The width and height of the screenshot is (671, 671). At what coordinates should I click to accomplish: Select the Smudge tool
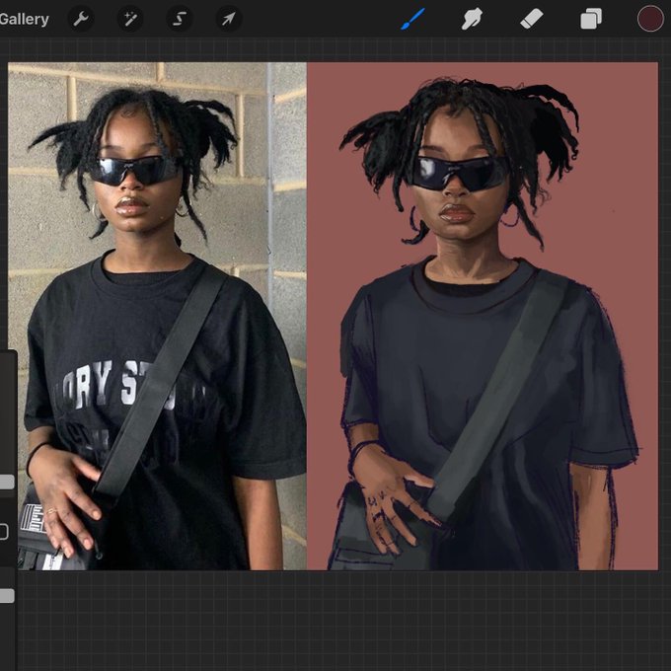point(472,19)
